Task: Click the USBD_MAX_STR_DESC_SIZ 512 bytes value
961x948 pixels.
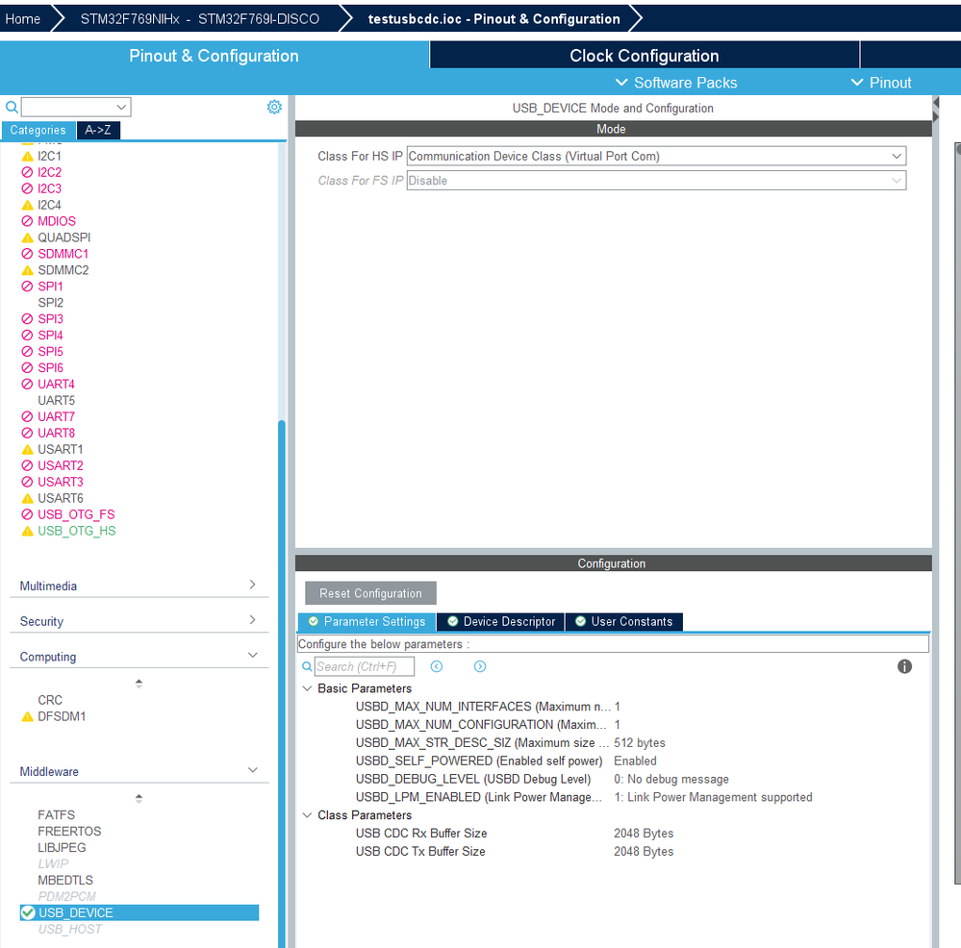Action: (x=640, y=743)
